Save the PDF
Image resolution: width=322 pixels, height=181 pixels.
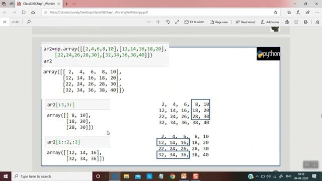pos(296,22)
